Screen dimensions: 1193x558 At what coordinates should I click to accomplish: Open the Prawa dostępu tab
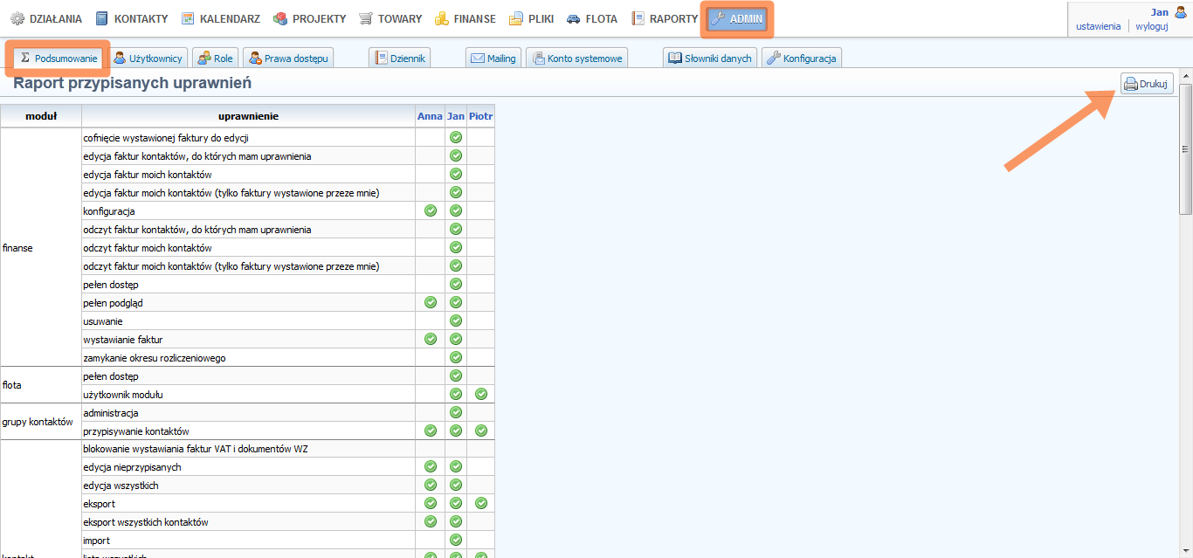pos(287,59)
